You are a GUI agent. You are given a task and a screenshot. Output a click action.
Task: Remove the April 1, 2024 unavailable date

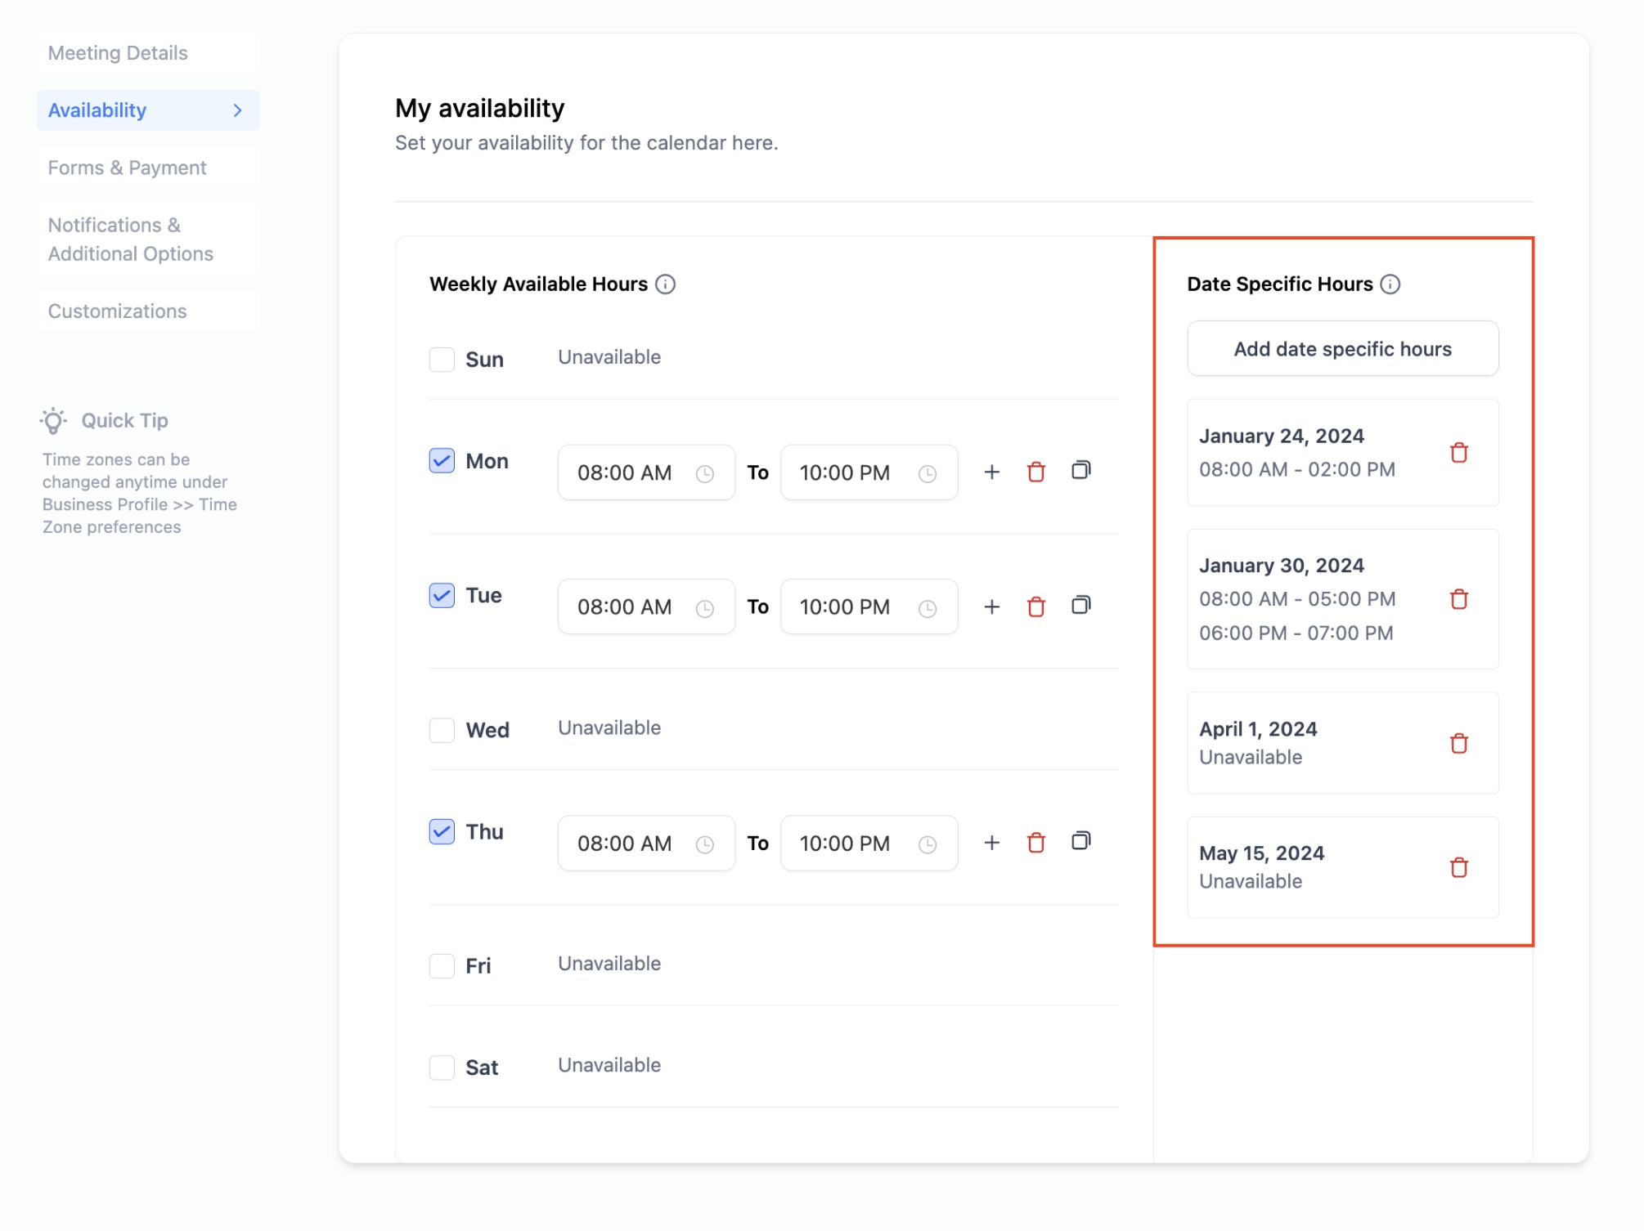tap(1458, 743)
